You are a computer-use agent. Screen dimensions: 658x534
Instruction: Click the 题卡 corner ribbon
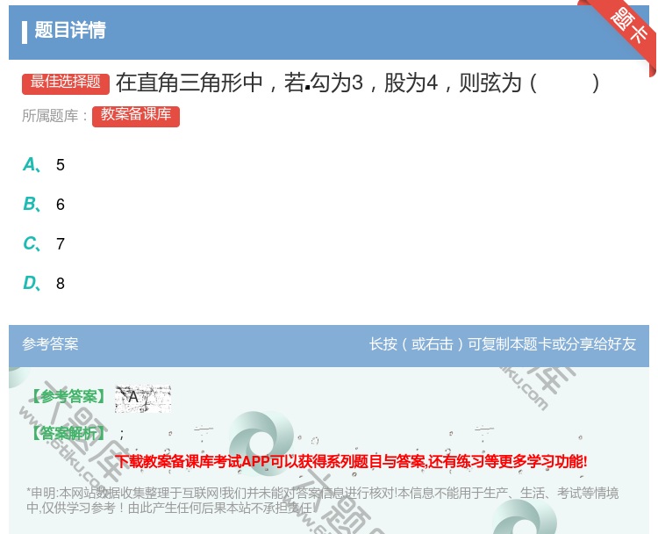629,27
